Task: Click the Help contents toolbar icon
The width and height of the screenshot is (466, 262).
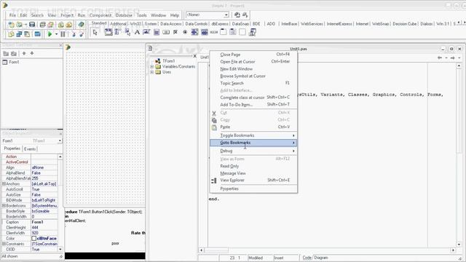Action: (x=81, y=25)
